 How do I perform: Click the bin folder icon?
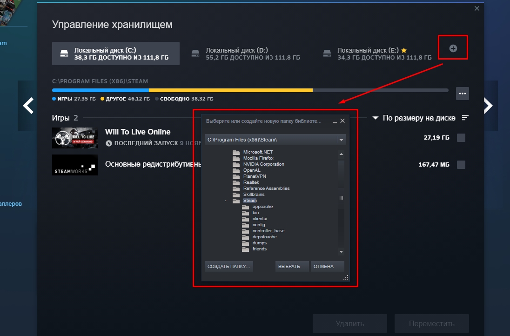point(246,213)
